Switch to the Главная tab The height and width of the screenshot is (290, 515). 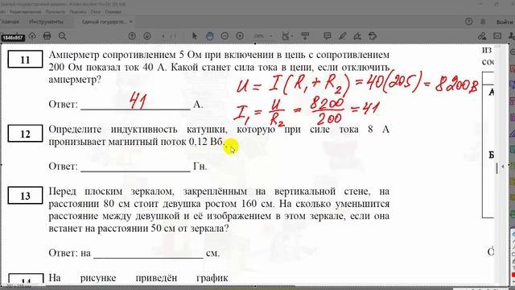[9, 22]
